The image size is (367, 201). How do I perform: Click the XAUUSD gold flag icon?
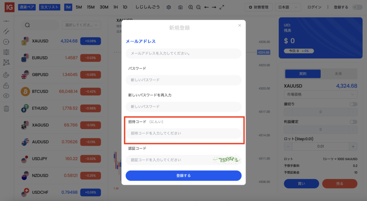(25, 41)
